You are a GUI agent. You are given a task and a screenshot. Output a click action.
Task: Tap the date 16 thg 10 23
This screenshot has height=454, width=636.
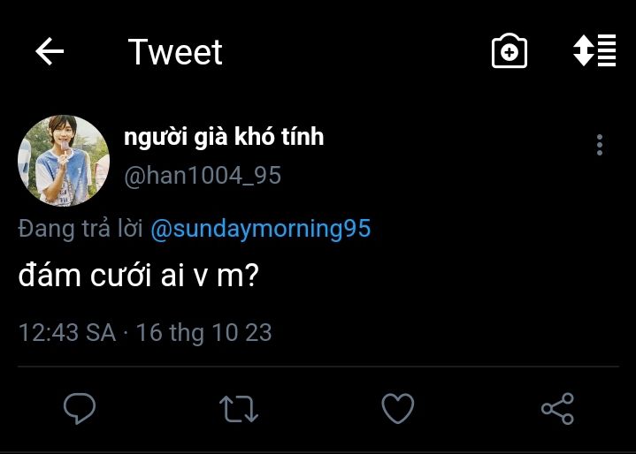pyautogui.click(x=203, y=332)
